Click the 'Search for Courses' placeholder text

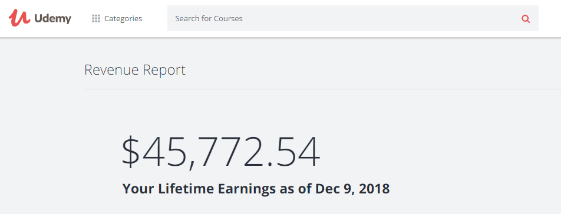coord(209,19)
